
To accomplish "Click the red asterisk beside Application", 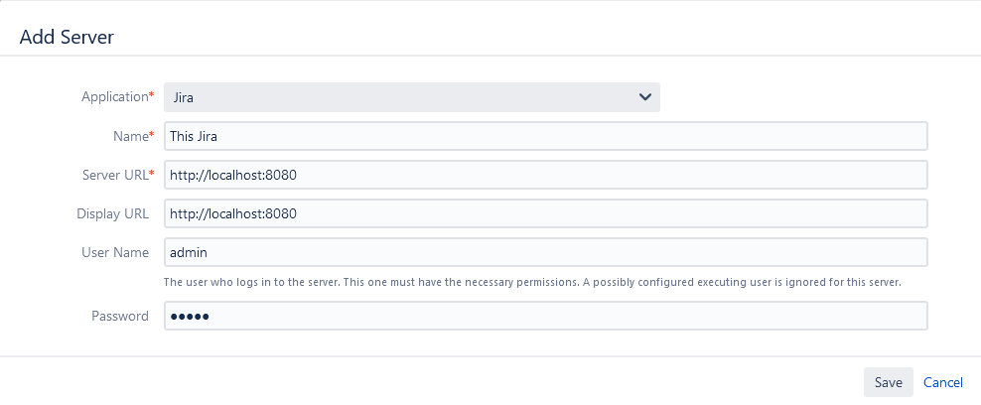I will [x=152, y=96].
